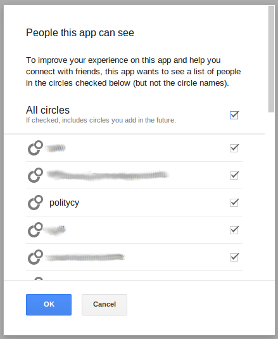The image size is (278, 339).
Task: Click the "People this app can see" heading
Action: pyautogui.click(x=80, y=33)
